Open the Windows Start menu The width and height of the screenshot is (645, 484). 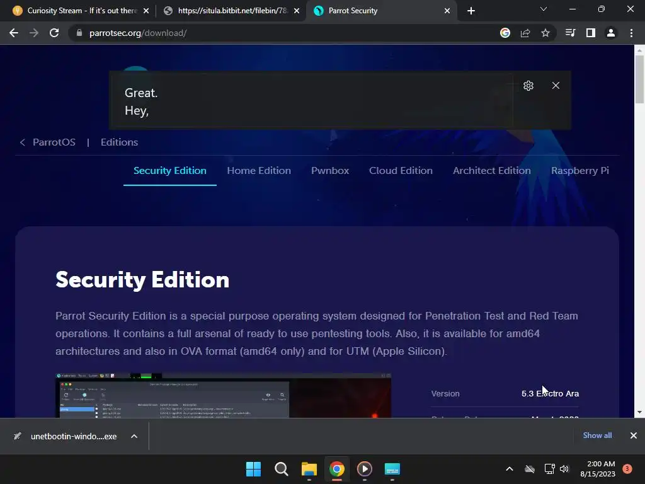tap(253, 469)
